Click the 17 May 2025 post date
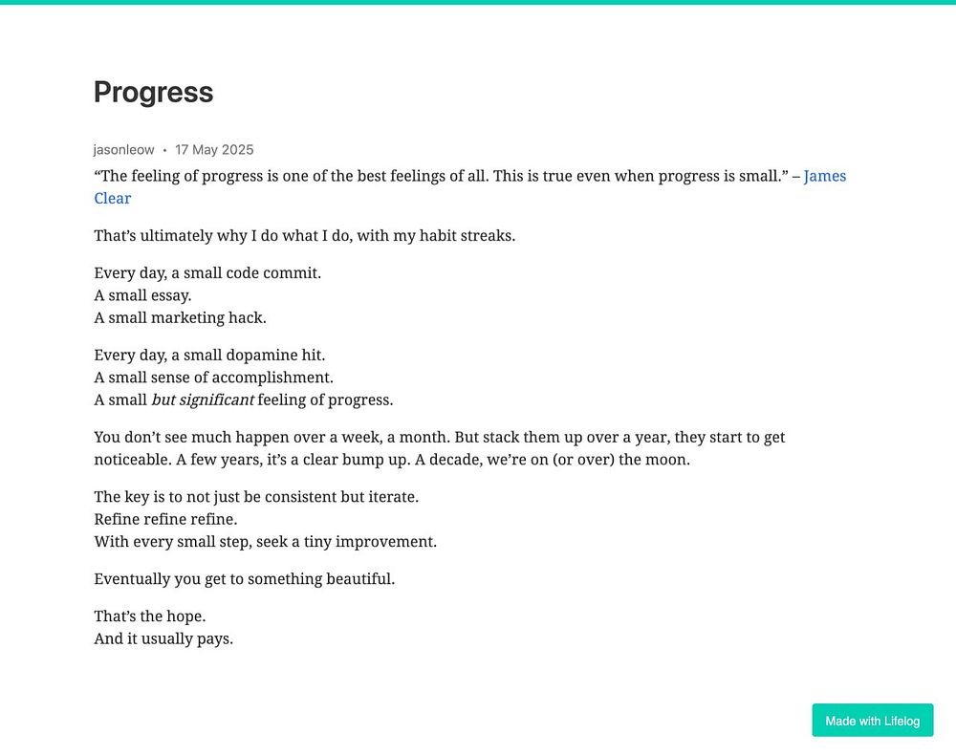This screenshot has width=956, height=756. (214, 150)
